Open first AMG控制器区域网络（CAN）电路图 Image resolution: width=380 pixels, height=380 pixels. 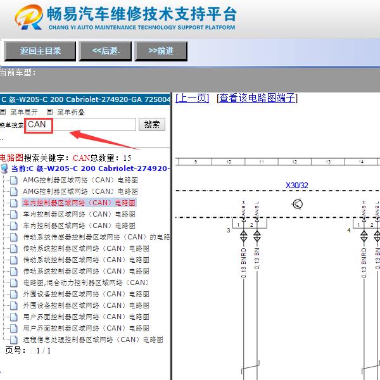click(80, 180)
